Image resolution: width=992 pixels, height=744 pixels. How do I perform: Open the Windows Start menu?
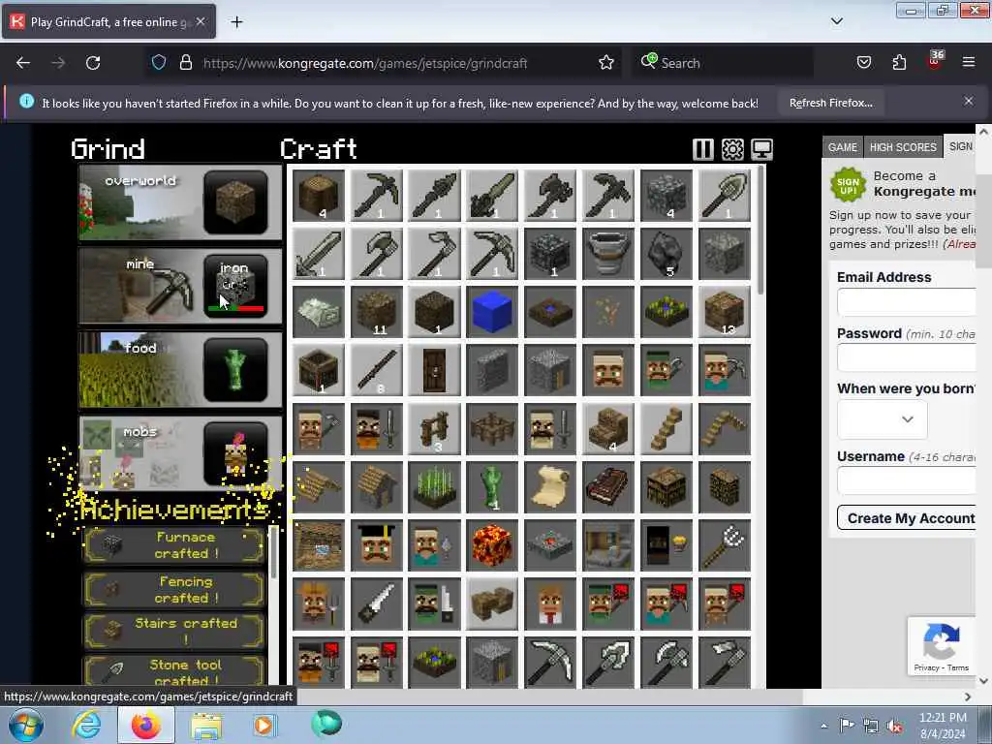coord(26,725)
